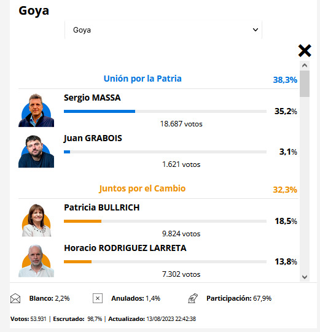The image size is (320, 332).
Task: Open the Goya district dropdown
Action: pyautogui.click(x=163, y=29)
